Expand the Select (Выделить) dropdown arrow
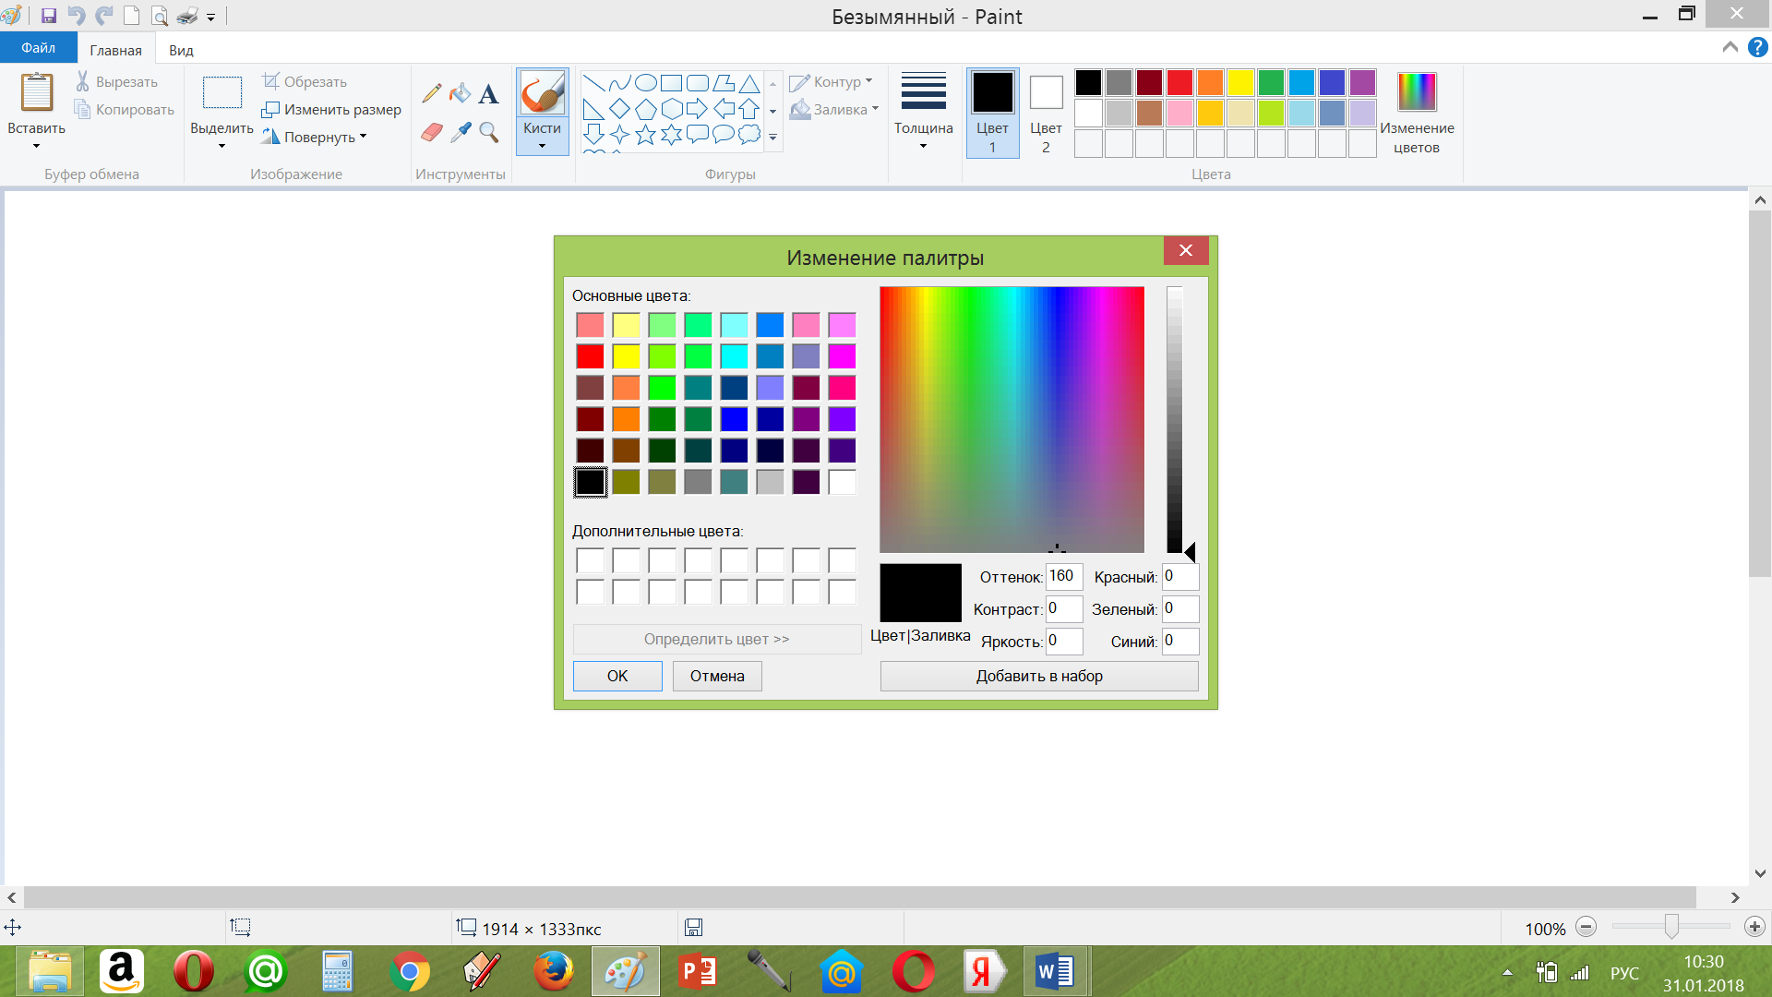The image size is (1772, 997). tap(222, 146)
